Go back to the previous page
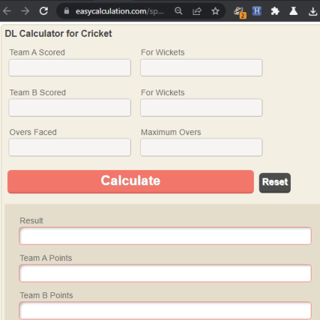This screenshot has height=320, width=320. coord(7,11)
